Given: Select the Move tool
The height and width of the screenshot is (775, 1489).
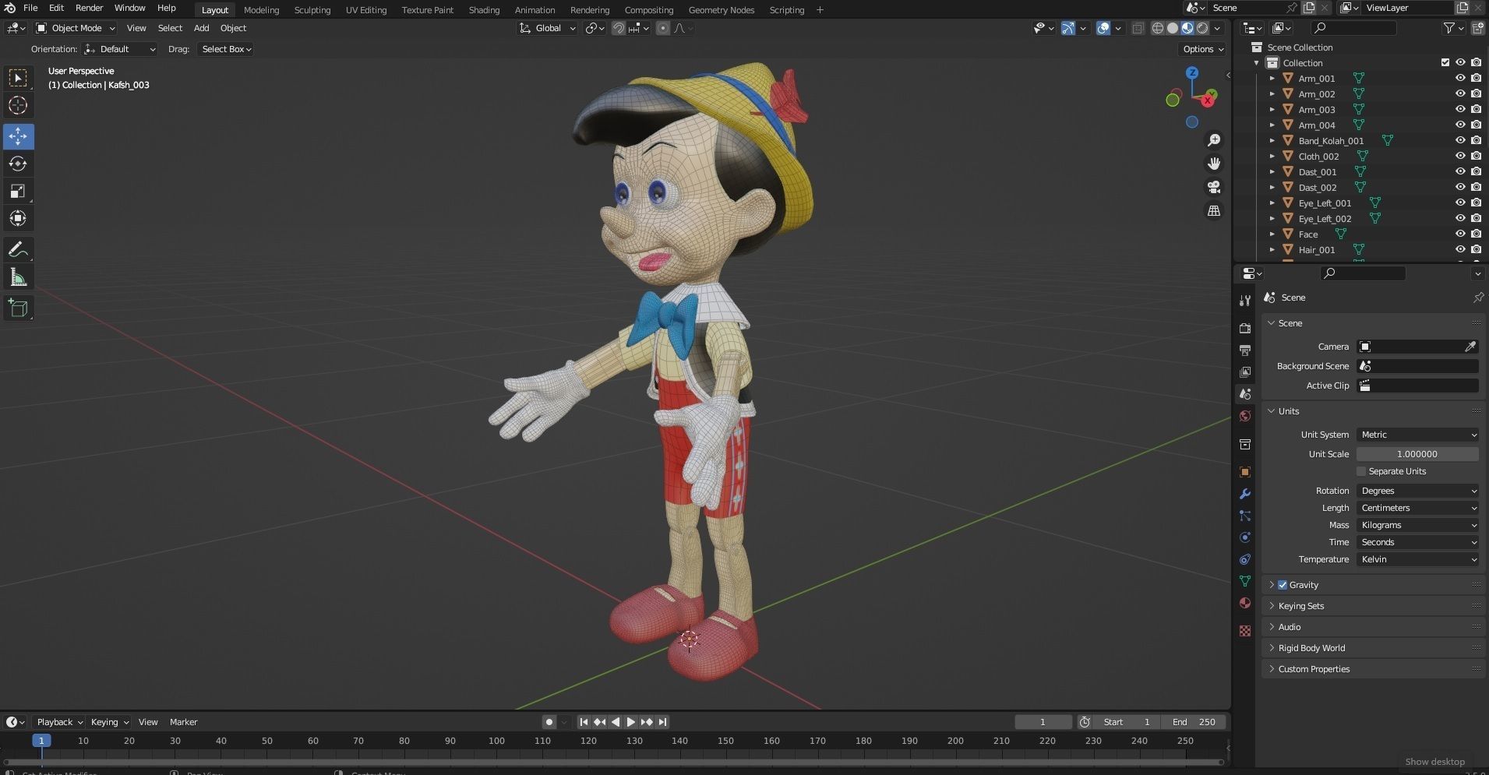Looking at the screenshot, I should pos(18,136).
